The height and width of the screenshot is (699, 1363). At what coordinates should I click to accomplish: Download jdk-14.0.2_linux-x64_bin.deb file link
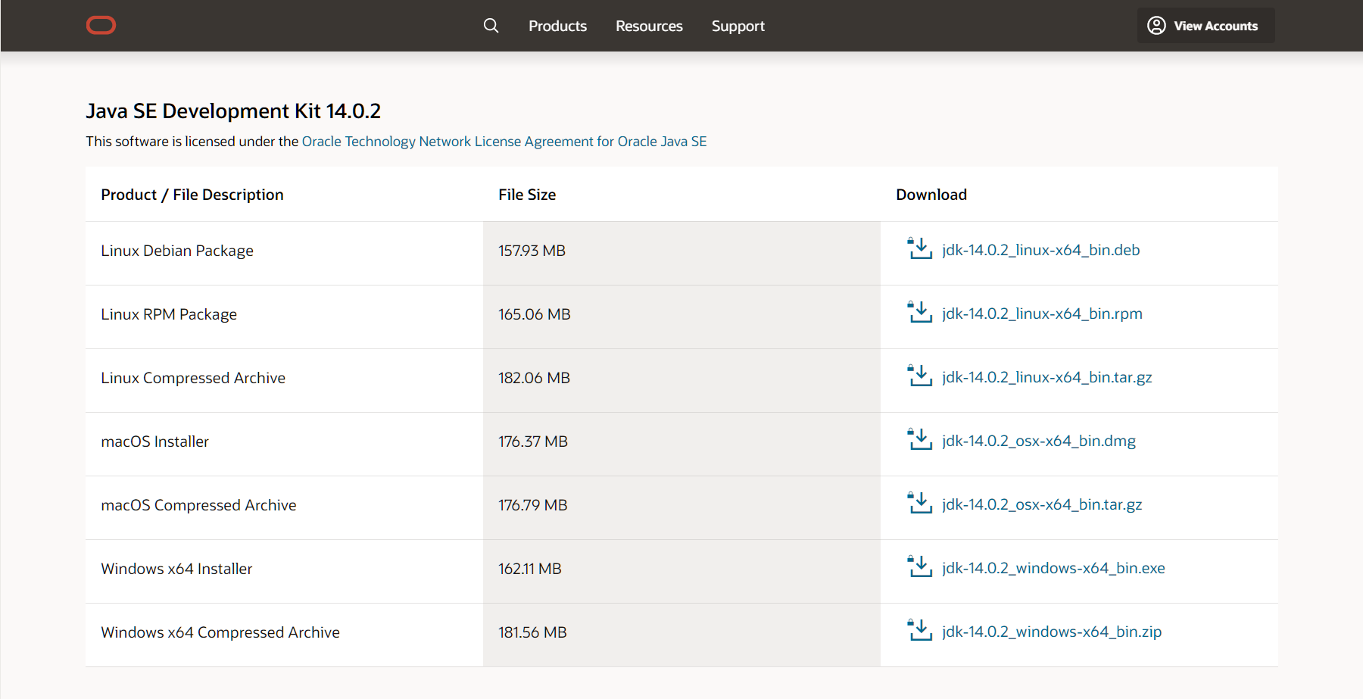(1041, 250)
